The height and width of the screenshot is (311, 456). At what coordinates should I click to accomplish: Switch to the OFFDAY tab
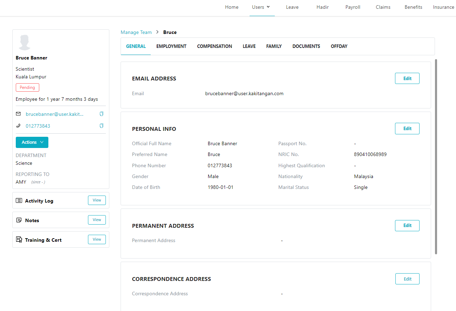coord(339,46)
